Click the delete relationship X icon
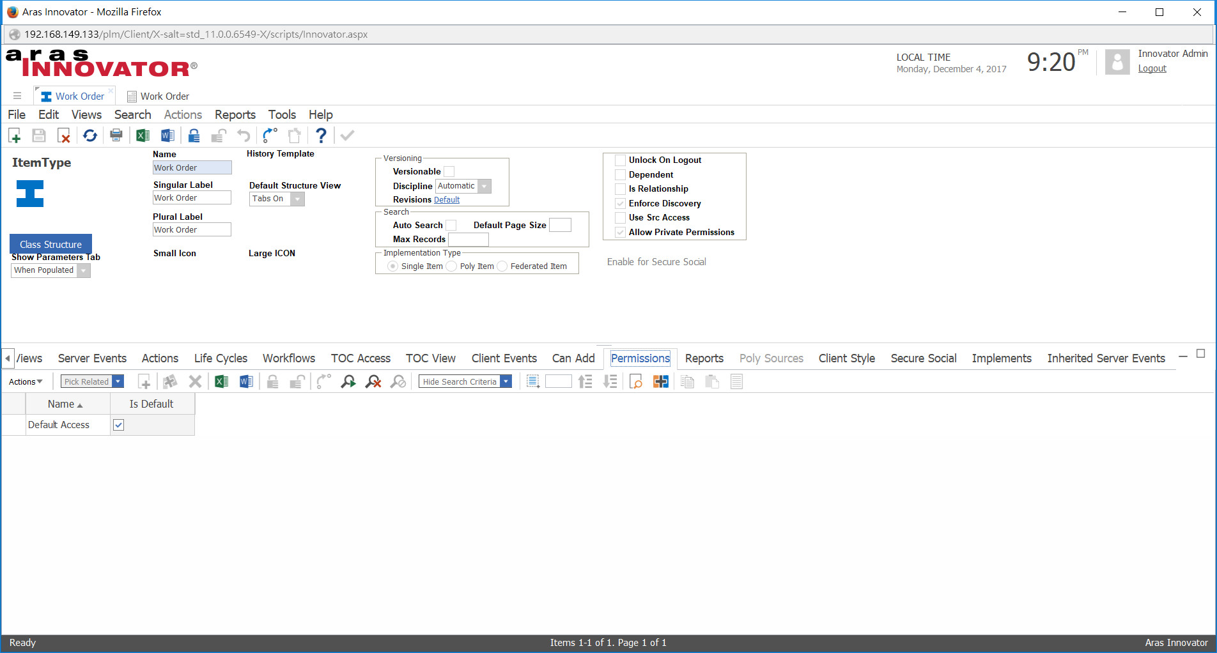The image size is (1217, 653). pyautogui.click(x=195, y=382)
